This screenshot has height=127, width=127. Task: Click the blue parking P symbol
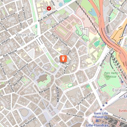45,13
